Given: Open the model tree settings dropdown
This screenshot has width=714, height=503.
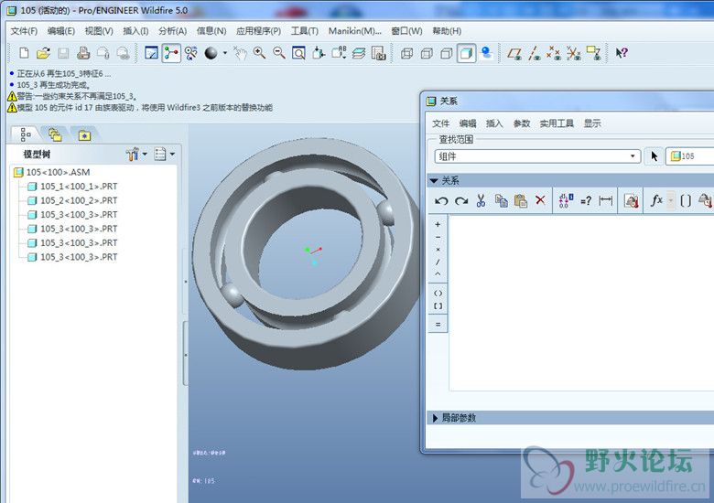Looking at the screenshot, I should click(165, 155).
